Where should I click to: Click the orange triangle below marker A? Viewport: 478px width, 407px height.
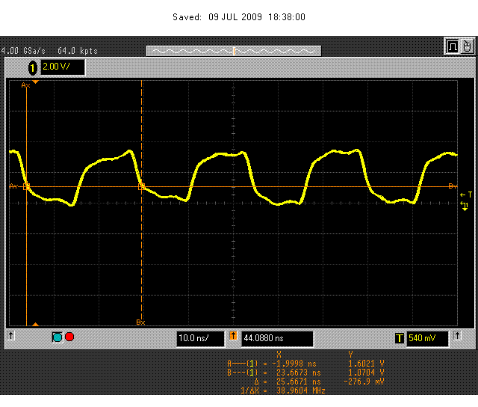point(35,324)
